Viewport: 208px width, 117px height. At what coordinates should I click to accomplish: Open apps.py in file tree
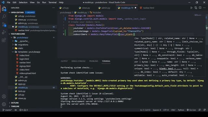click(22, 84)
